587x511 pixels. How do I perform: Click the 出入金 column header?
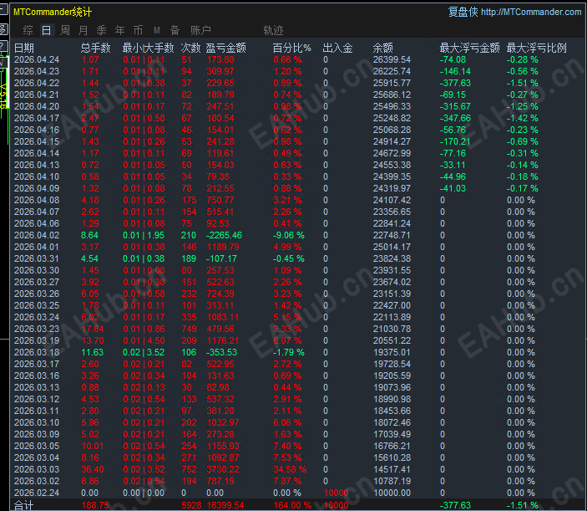[337, 48]
